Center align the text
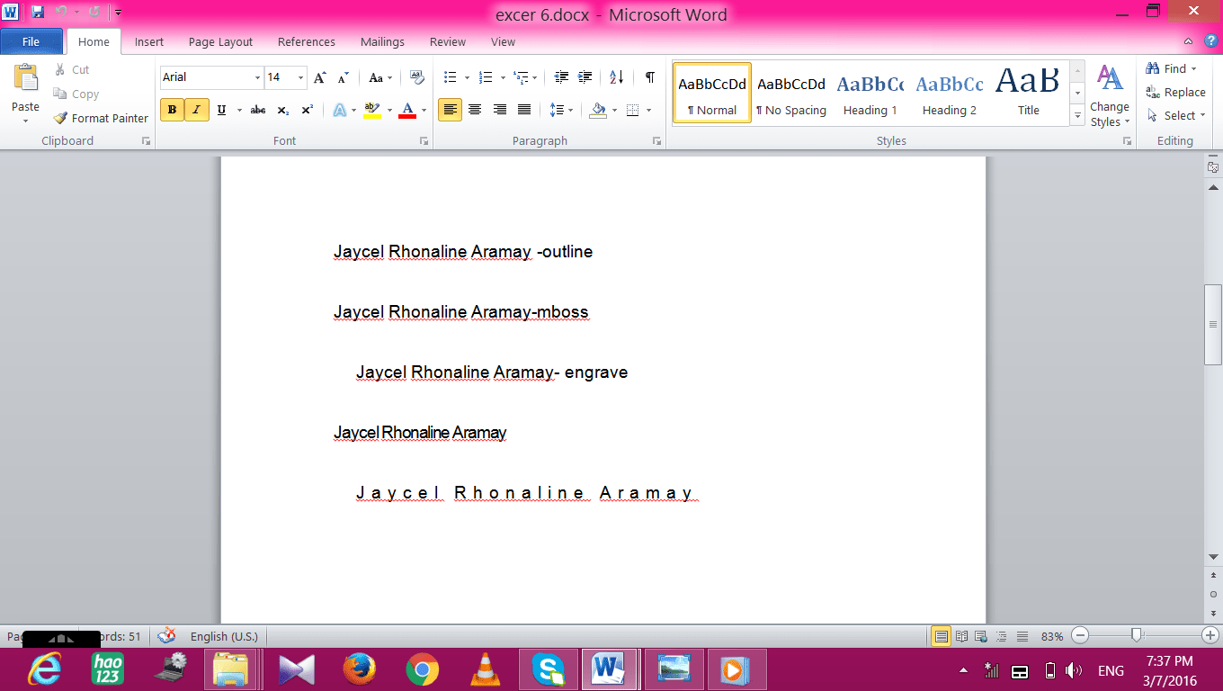 475,110
